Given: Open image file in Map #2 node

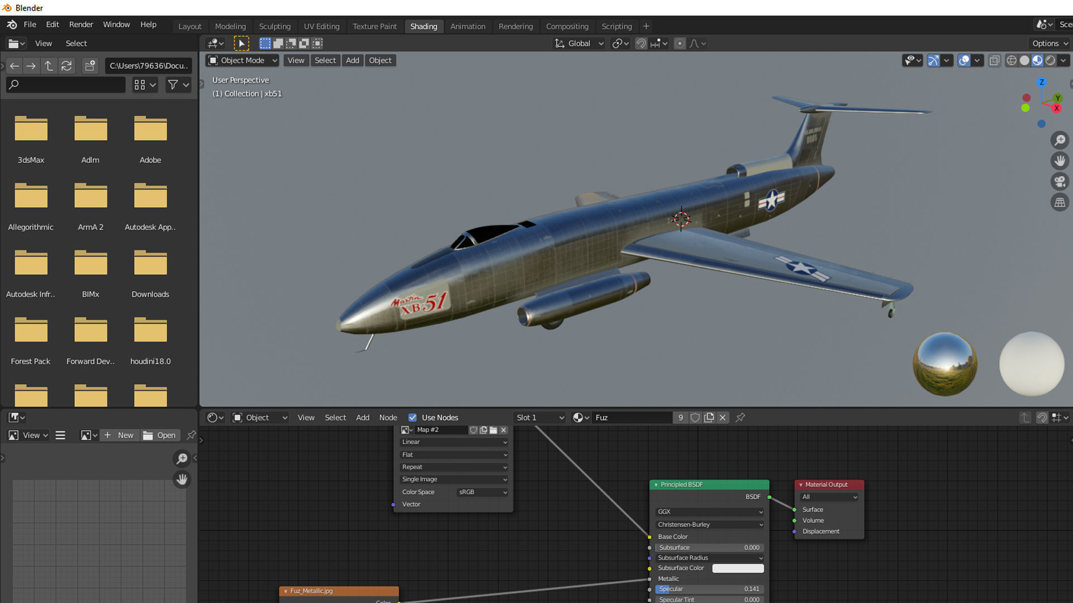Looking at the screenshot, I should (493, 430).
